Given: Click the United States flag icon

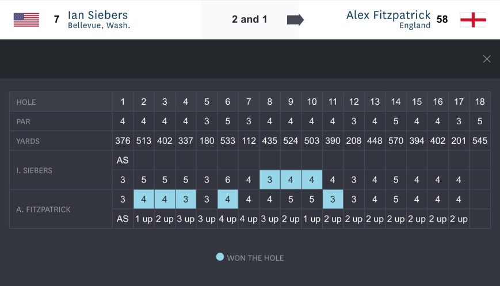Looking at the screenshot, I should 26,20.
